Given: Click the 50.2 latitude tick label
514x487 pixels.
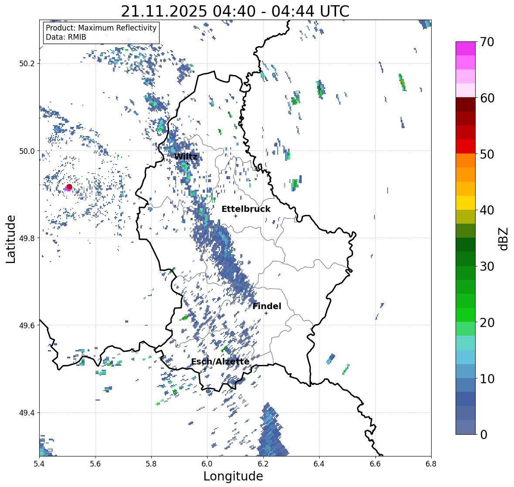Looking at the screenshot, I should tap(27, 64).
